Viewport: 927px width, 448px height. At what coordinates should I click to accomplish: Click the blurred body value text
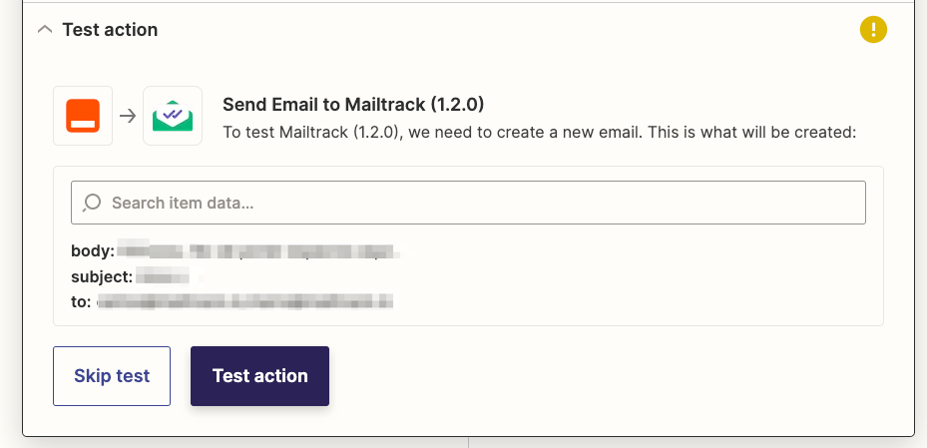[259, 250]
